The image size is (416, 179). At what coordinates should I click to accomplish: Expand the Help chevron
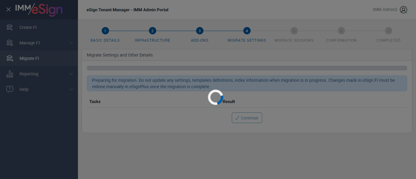click(71, 89)
